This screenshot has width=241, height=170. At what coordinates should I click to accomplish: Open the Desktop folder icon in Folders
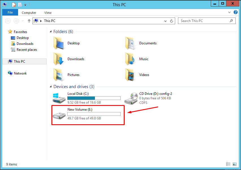pos(58,43)
